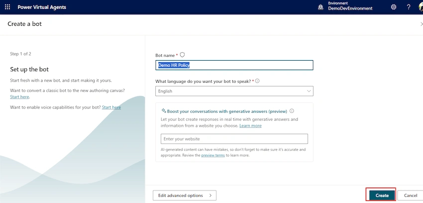Screen dimensions: 423x203
Task: Click the Create a bot page title
Action: 24,24
